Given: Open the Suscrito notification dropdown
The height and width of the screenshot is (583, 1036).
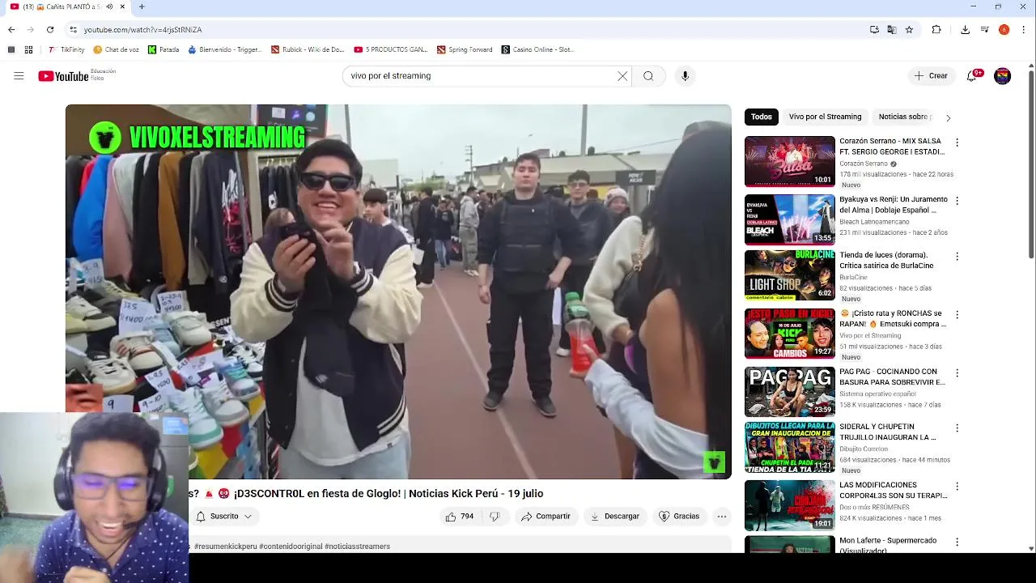Looking at the screenshot, I should point(224,517).
